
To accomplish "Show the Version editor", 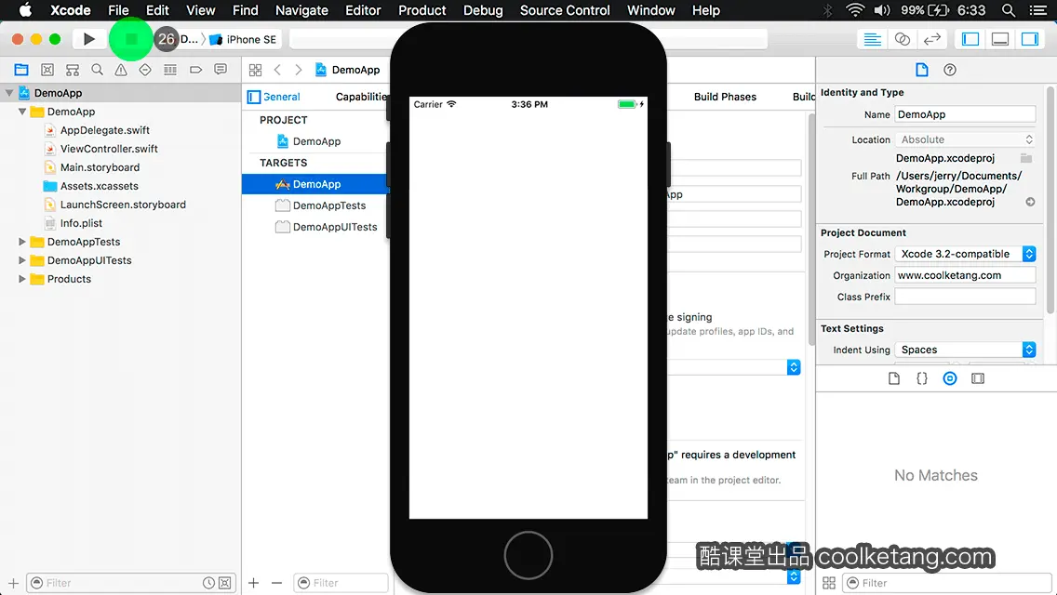I will pyautogui.click(x=931, y=39).
